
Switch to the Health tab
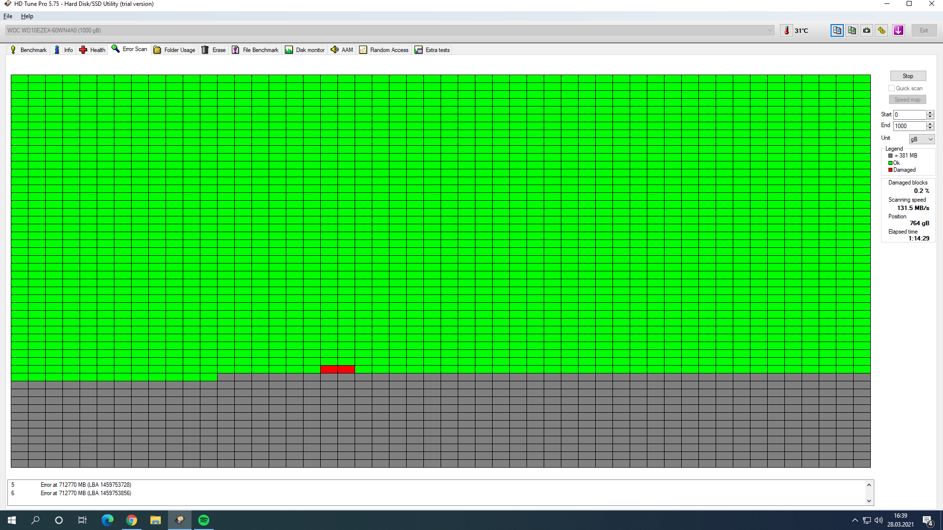[x=92, y=50]
